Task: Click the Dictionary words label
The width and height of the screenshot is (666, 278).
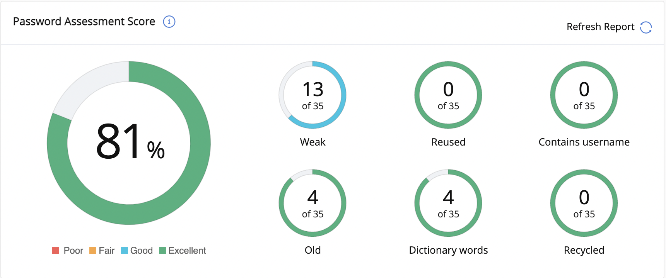Action: (448, 250)
